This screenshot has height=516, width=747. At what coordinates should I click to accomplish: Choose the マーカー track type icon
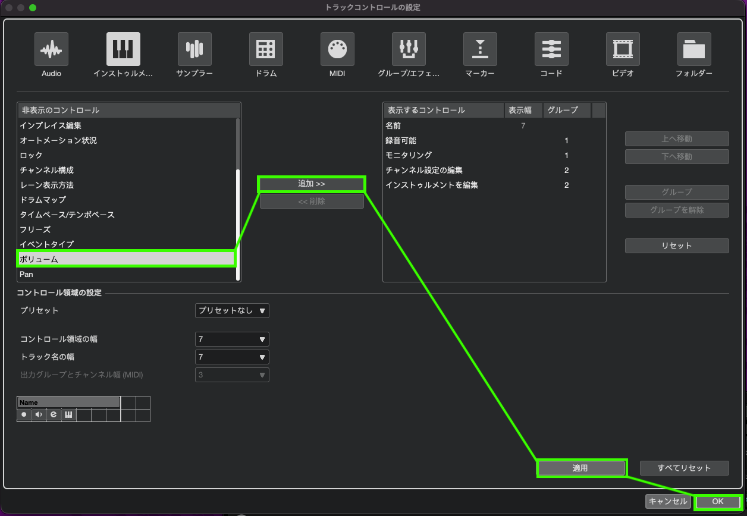(x=480, y=49)
